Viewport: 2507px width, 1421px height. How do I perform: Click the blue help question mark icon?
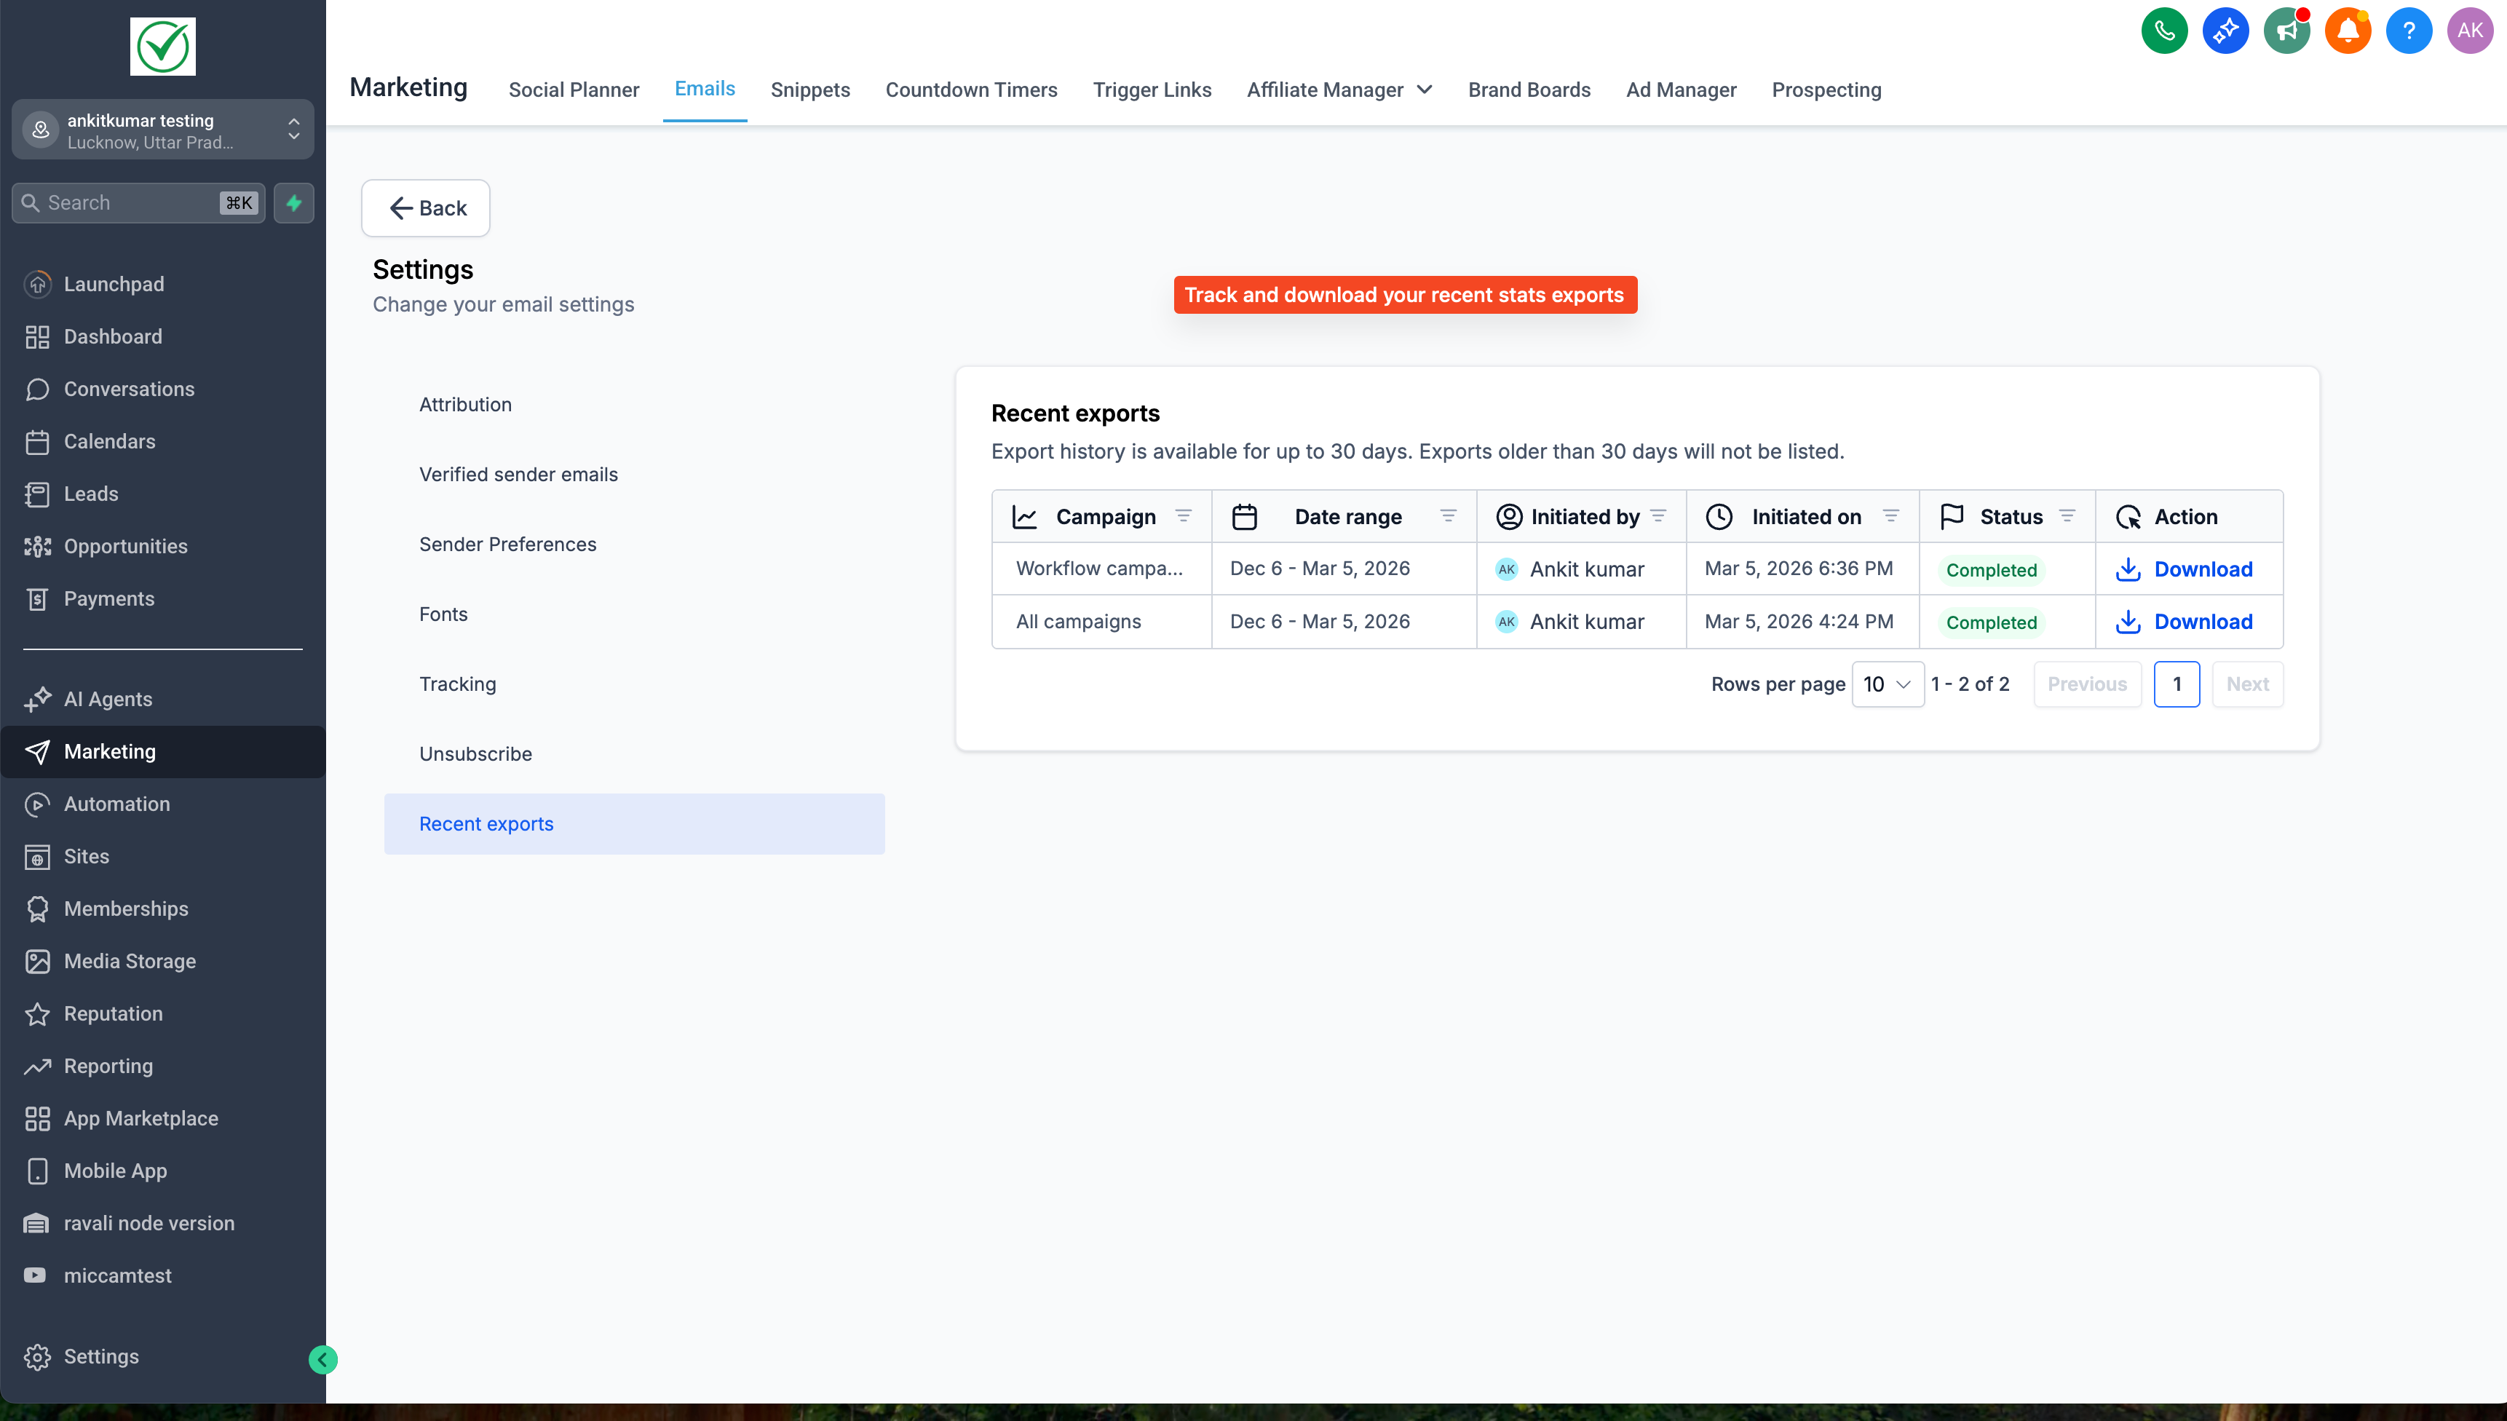tap(2409, 31)
